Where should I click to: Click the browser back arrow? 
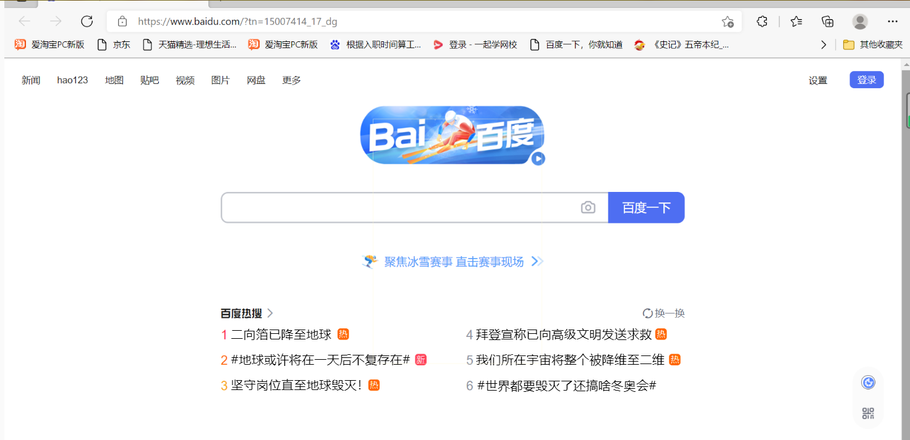tap(25, 22)
